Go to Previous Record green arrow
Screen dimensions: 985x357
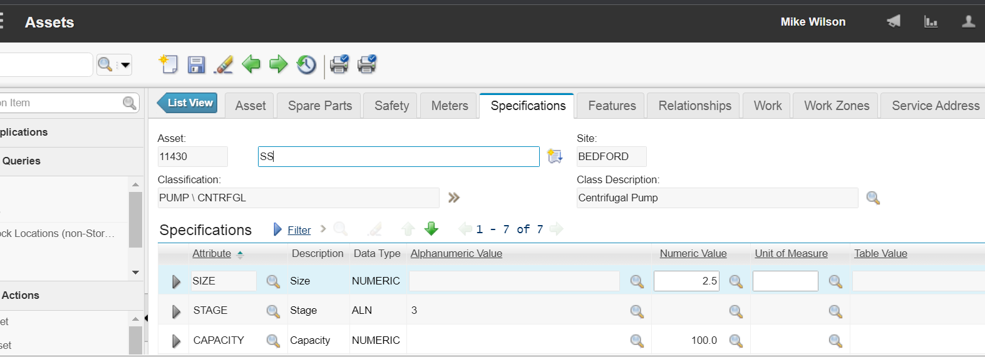coord(251,64)
